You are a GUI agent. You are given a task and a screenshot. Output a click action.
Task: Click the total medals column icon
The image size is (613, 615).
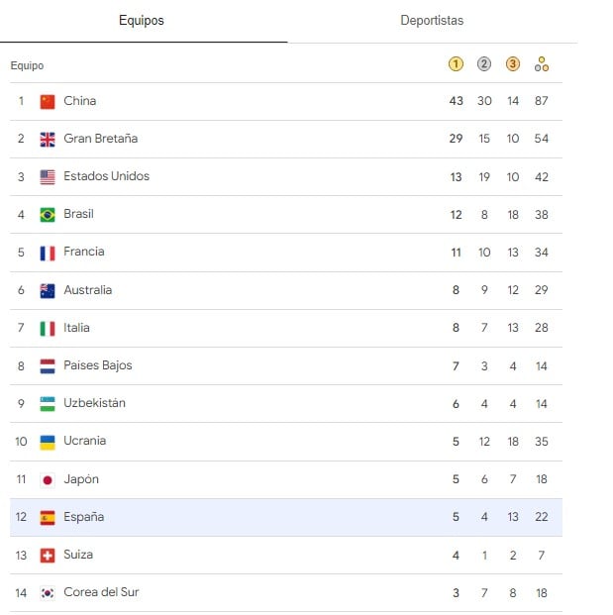click(x=541, y=64)
